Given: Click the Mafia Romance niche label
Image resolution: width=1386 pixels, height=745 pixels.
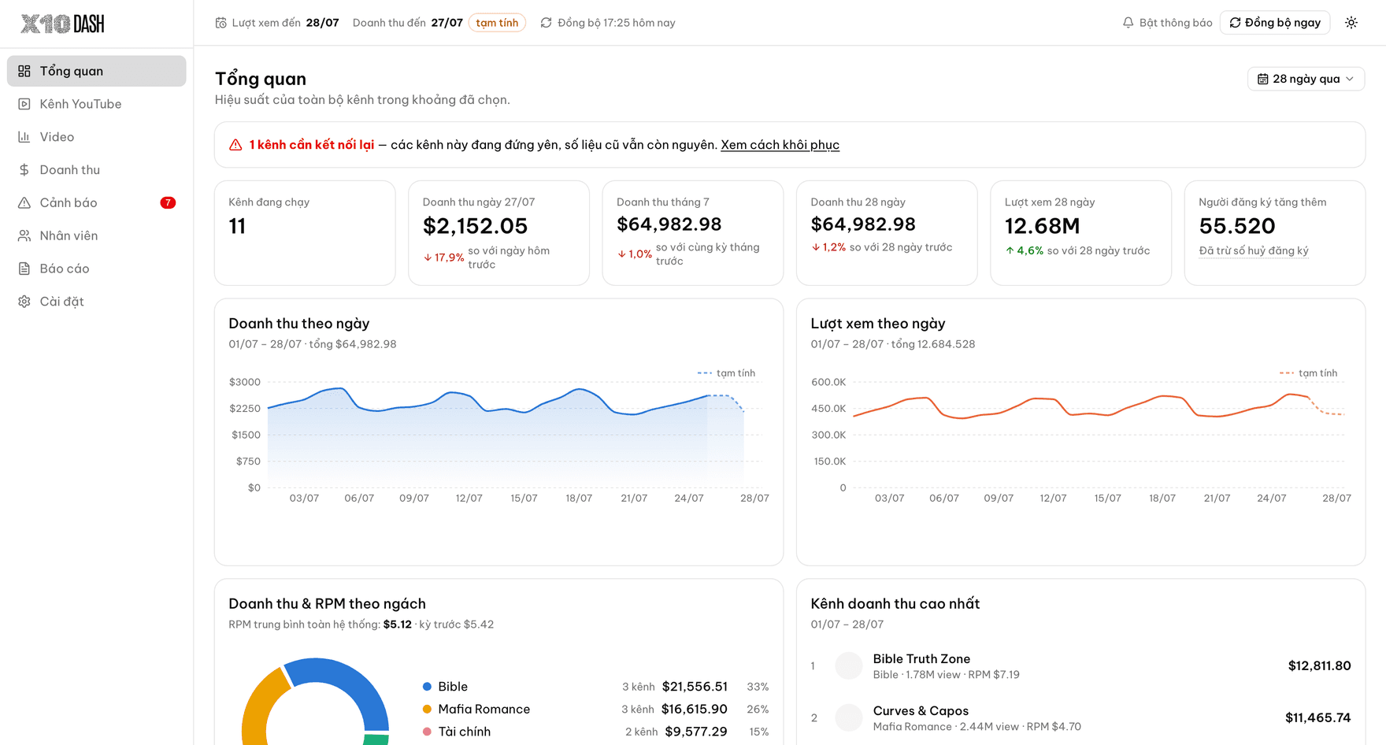Looking at the screenshot, I should pyautogui.click(x=484, y=709).
